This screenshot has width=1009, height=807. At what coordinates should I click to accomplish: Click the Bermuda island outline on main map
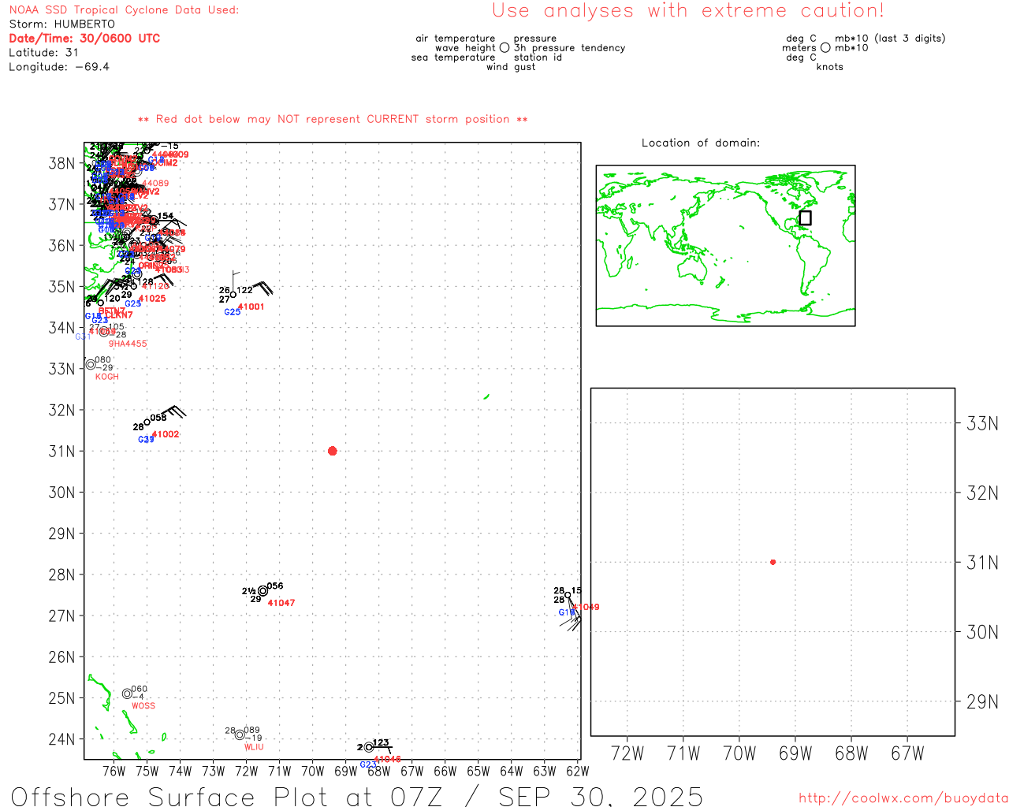(x=486, y=396)
